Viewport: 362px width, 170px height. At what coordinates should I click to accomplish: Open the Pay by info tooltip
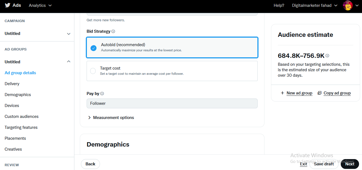(102, 93)
